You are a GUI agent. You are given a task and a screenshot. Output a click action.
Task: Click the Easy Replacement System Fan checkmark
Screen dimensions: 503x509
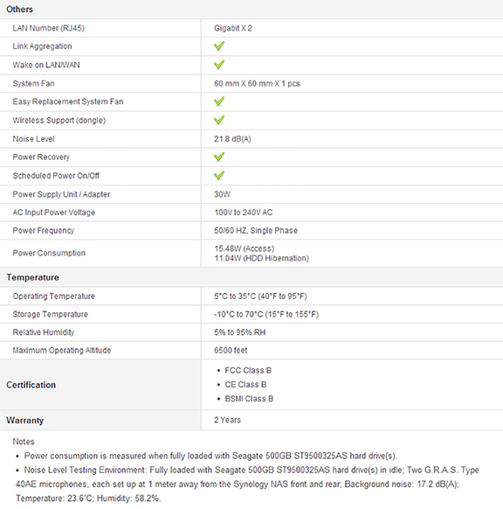(219, 101)
